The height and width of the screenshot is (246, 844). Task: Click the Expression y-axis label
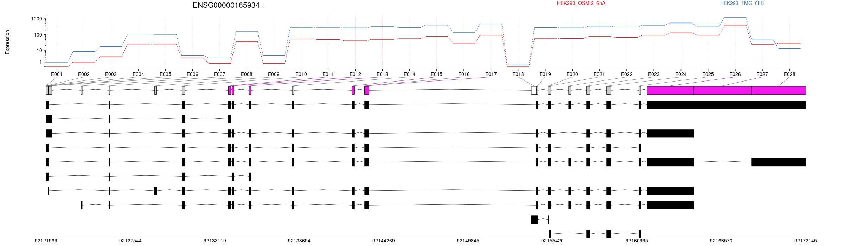(x=7, y=42)
